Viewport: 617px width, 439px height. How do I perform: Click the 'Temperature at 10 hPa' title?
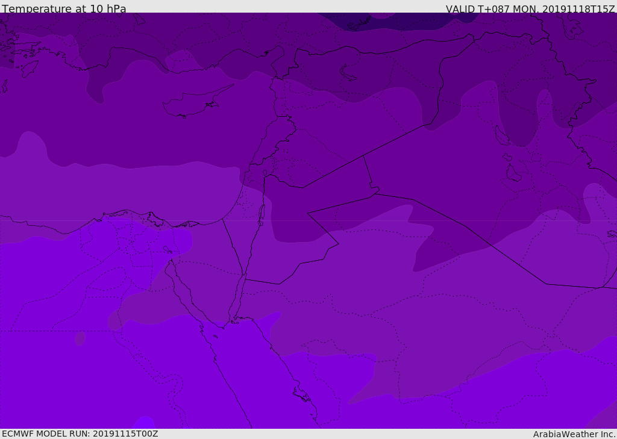coord(64,8)
